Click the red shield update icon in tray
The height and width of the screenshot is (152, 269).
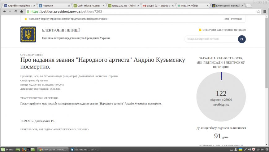[x=254, y=150]
